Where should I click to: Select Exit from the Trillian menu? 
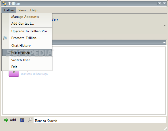(x=27, y=67)
